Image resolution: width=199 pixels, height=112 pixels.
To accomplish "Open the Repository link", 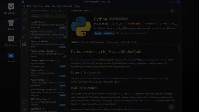I will 150,24.
